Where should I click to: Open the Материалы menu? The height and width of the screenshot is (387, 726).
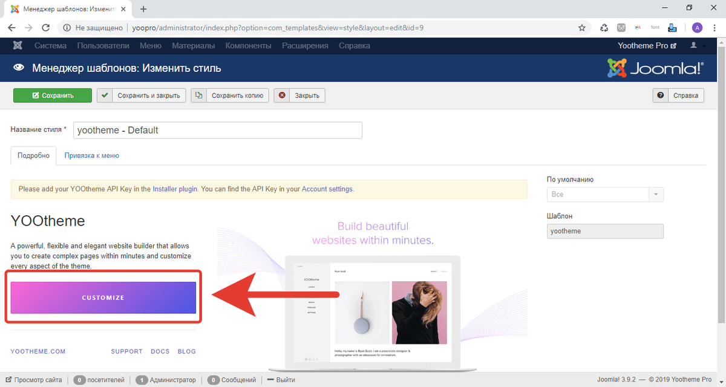coord(194,46)
